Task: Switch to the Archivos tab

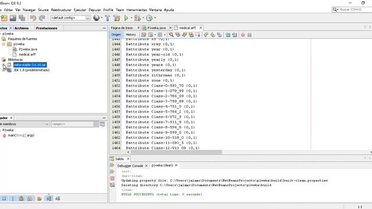Action: [22, 28]
